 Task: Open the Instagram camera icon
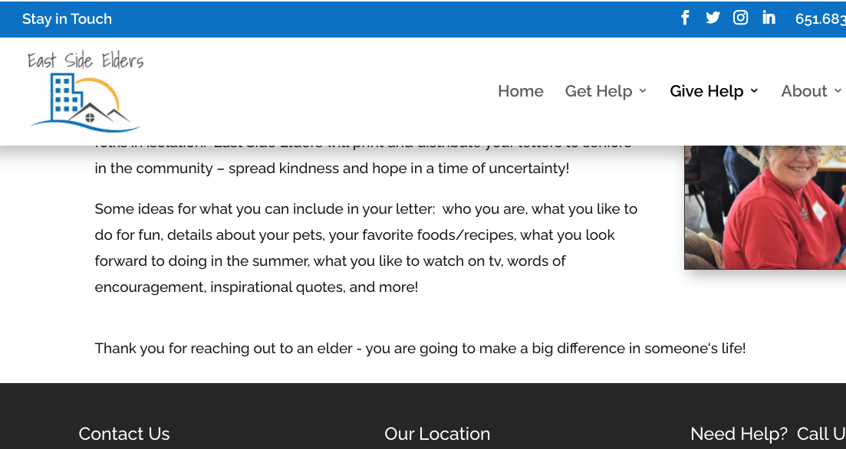click(740, 18)
